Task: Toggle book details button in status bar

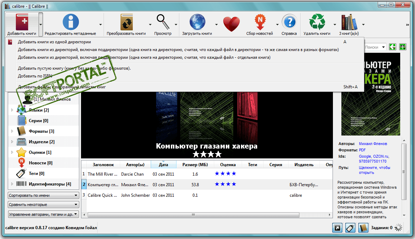Action: 363,228
